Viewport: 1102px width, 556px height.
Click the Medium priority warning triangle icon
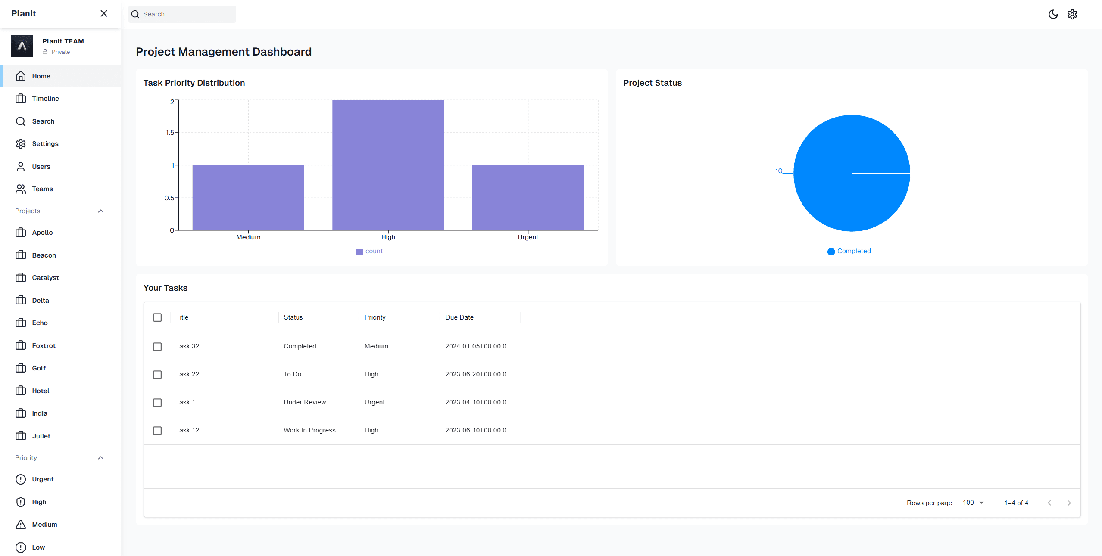21,525
